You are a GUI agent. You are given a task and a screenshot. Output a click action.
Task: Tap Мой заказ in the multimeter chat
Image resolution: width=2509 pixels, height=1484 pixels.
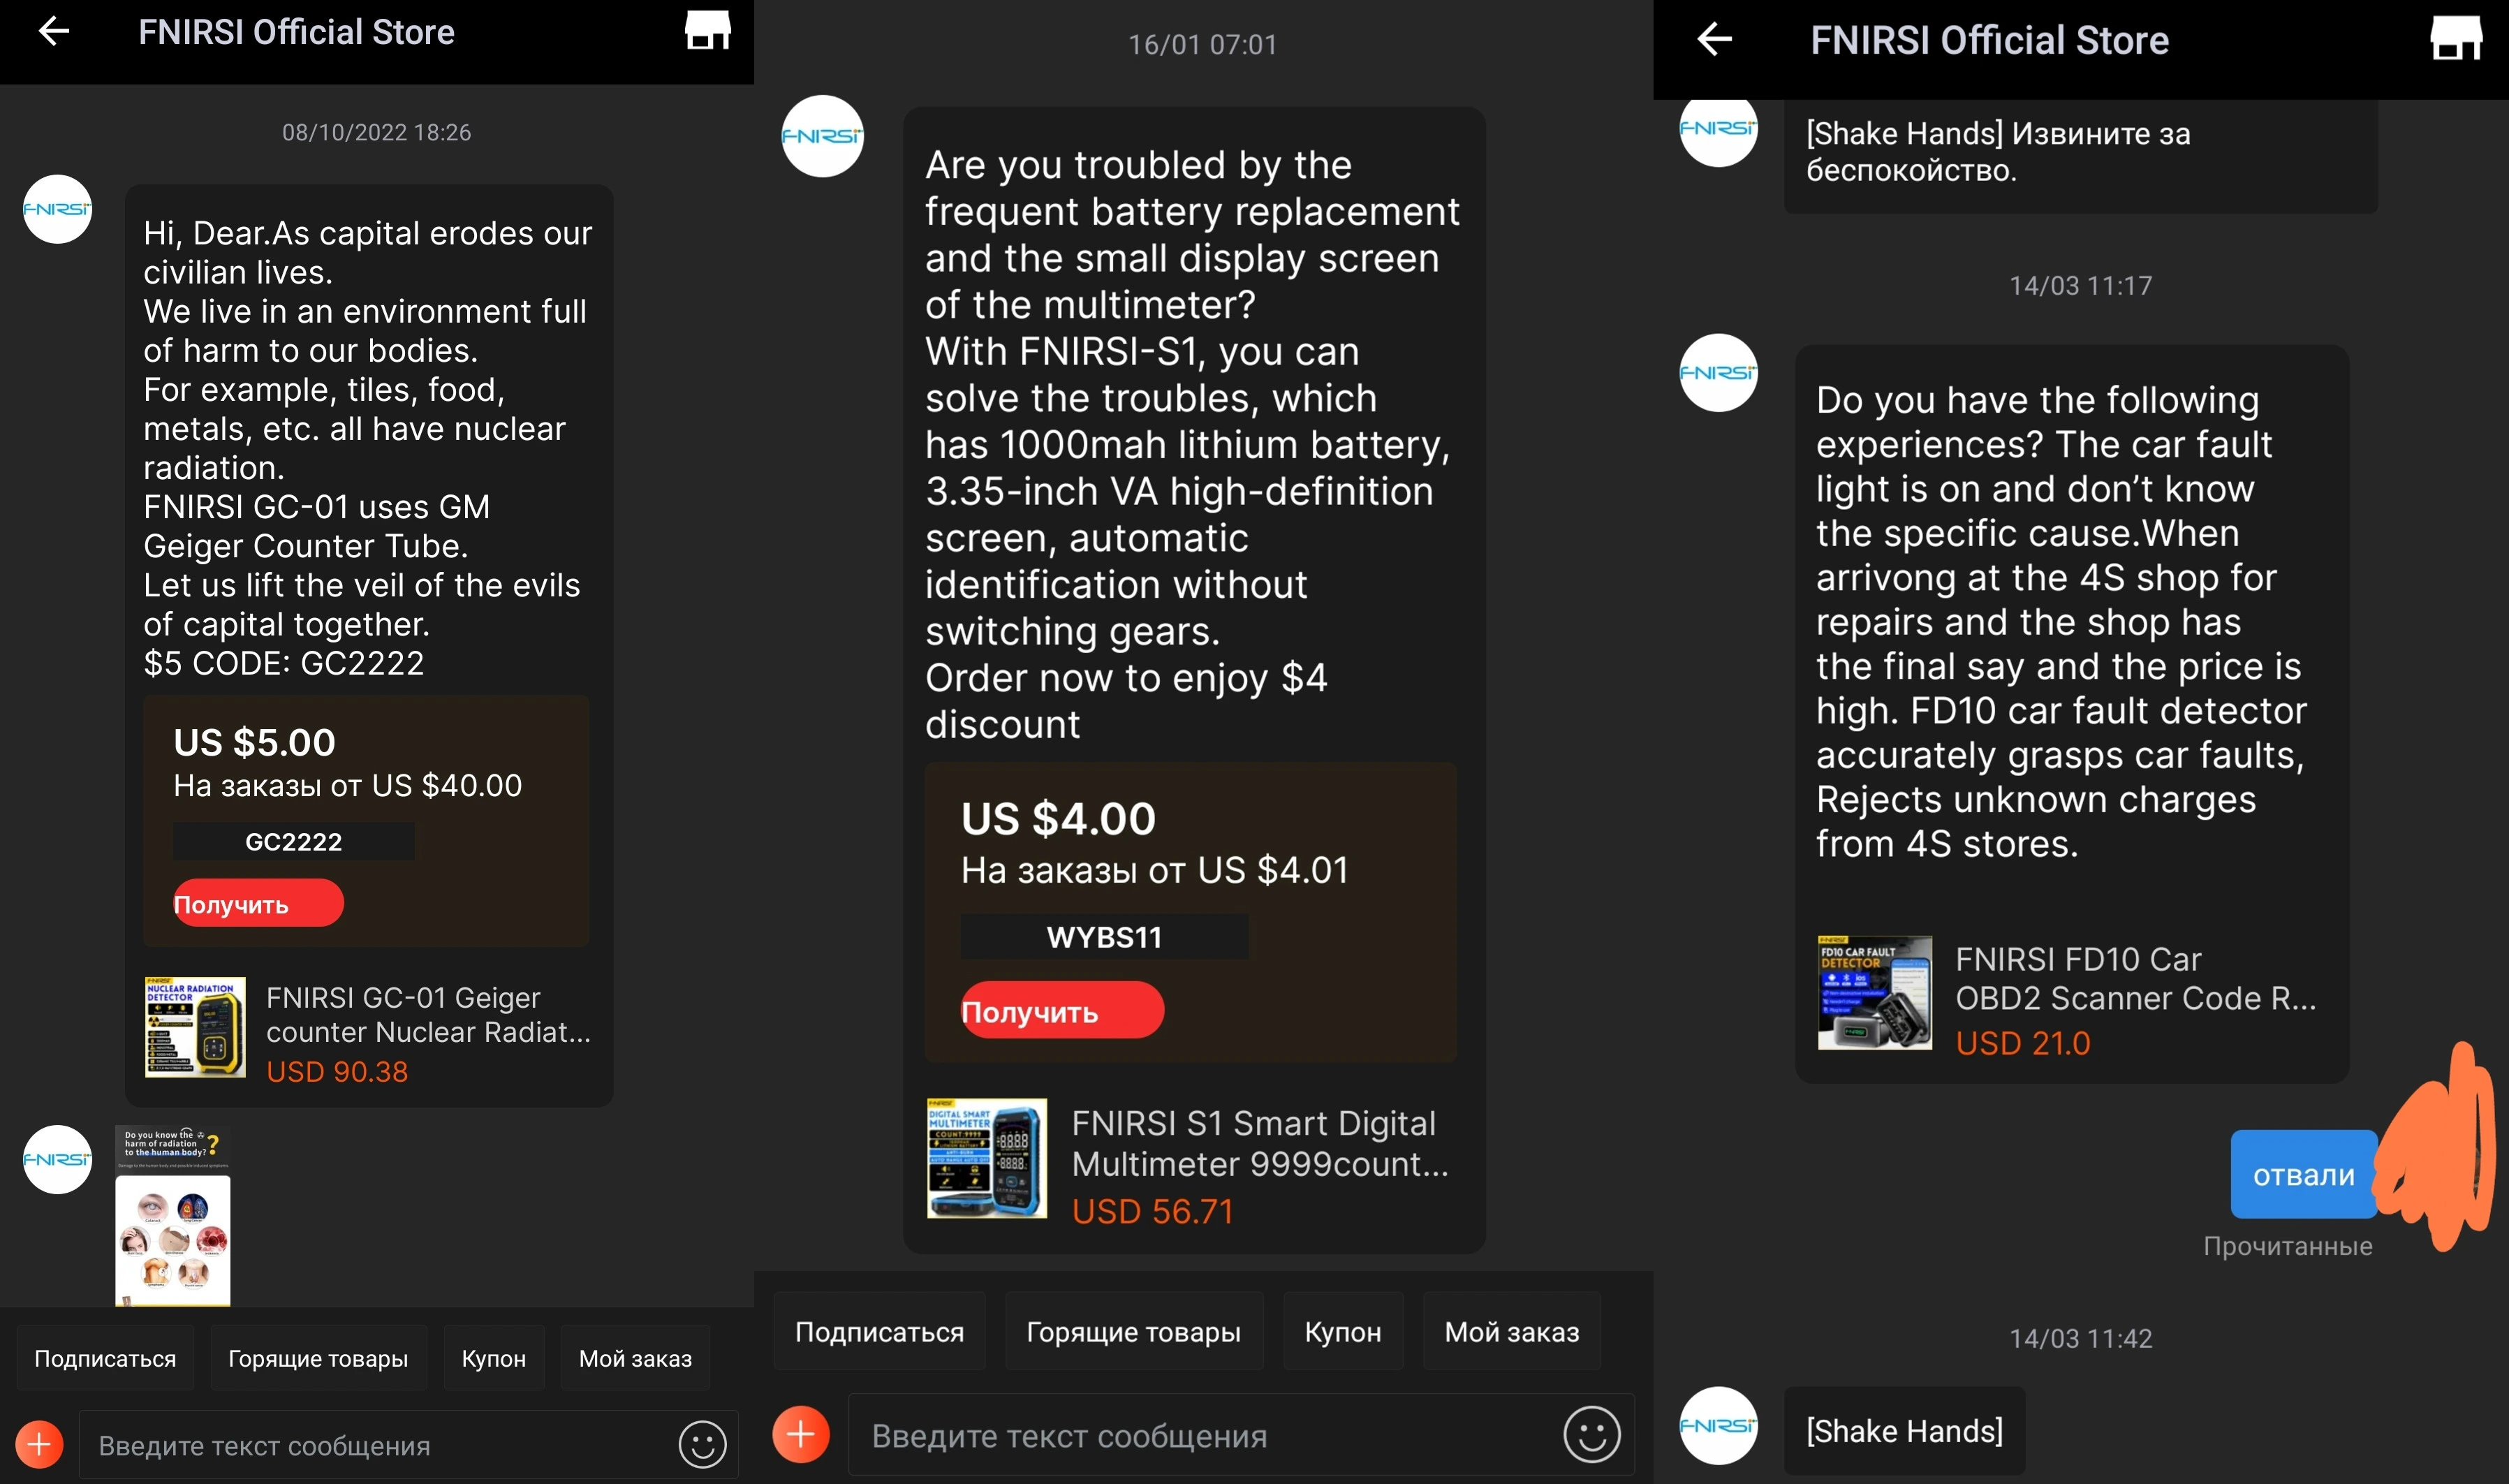[x=1513, y=1331]
